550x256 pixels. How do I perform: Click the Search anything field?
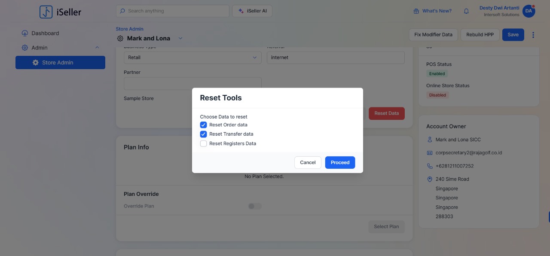pos(172,11)
